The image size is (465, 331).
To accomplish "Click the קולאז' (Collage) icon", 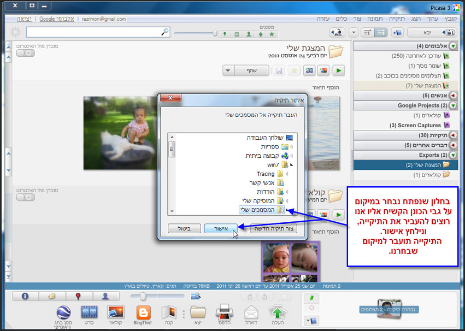I will (116, 315).
